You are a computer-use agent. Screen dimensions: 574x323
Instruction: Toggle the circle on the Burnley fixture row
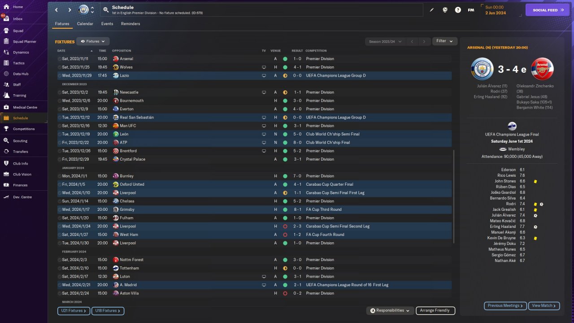60,176
